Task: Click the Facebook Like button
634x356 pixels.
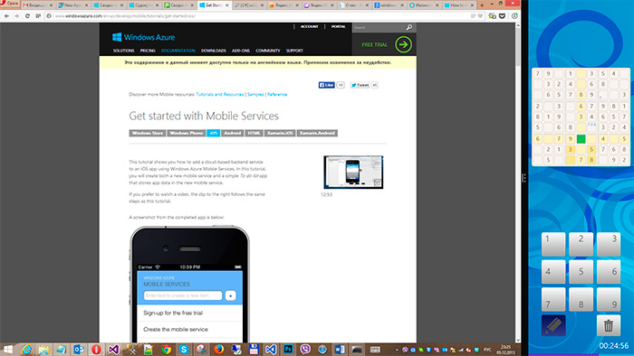Action: point(326,85)
